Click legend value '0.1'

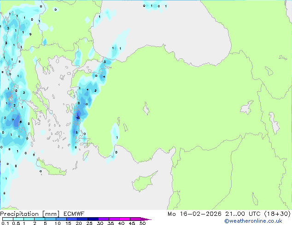pyautogui.click(x=5, y=223)
